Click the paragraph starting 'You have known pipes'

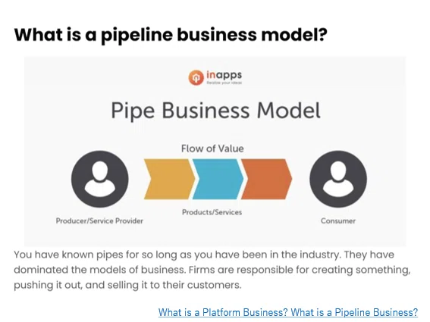212,270
